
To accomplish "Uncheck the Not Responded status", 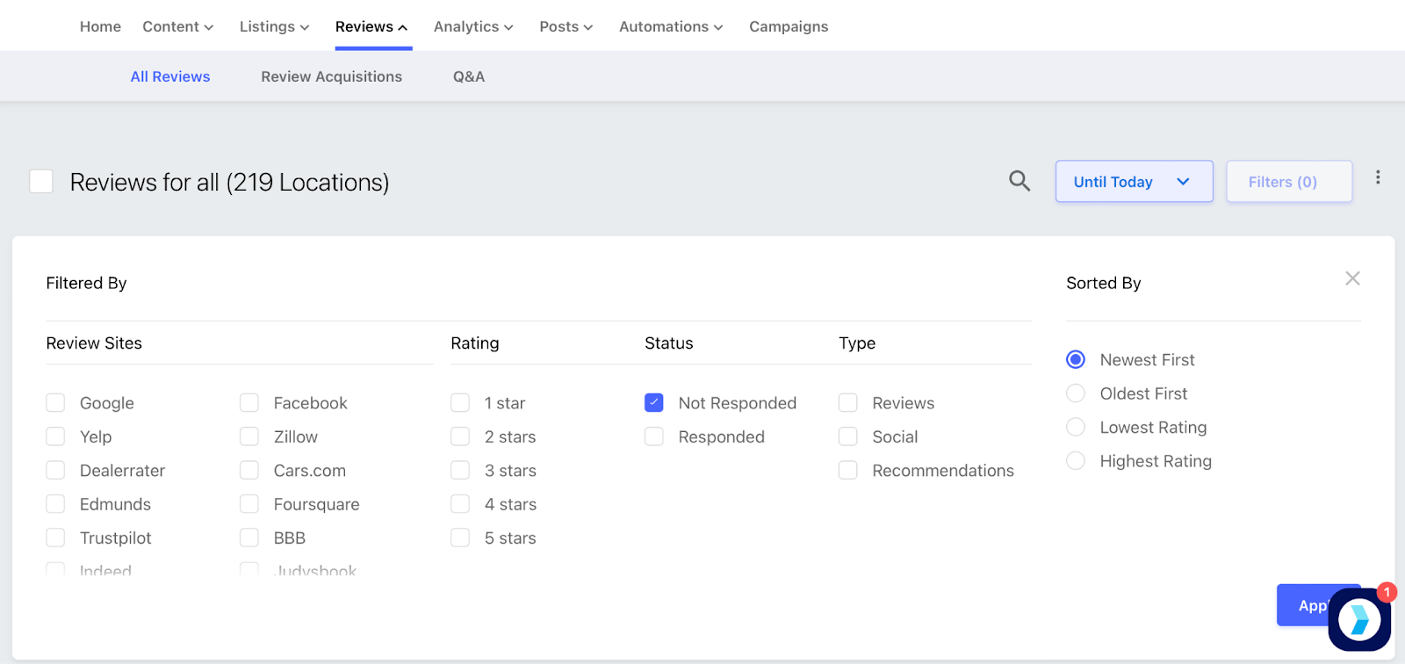I will click(x=654, y=402).
